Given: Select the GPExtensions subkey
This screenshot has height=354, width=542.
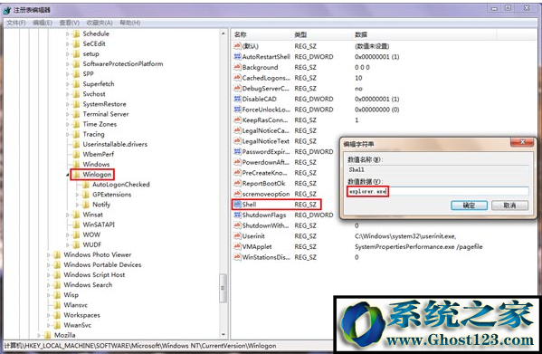Looking at the screenshot, I should point(111,195).
